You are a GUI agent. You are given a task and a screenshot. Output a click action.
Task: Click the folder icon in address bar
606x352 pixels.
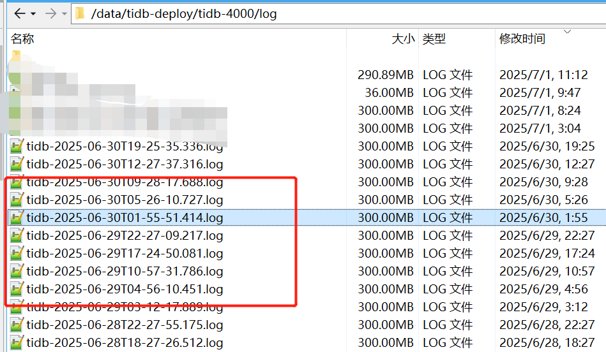click(x=80, y=14)
